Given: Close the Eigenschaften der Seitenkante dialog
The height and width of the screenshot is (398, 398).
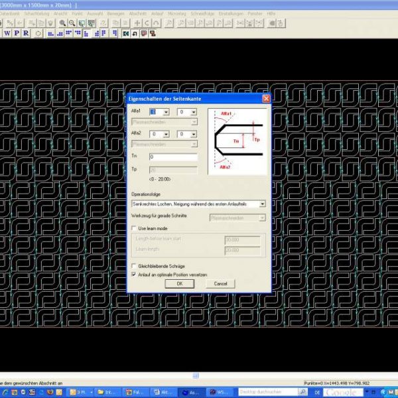Looking at the screenshot, I should (266, 98).
